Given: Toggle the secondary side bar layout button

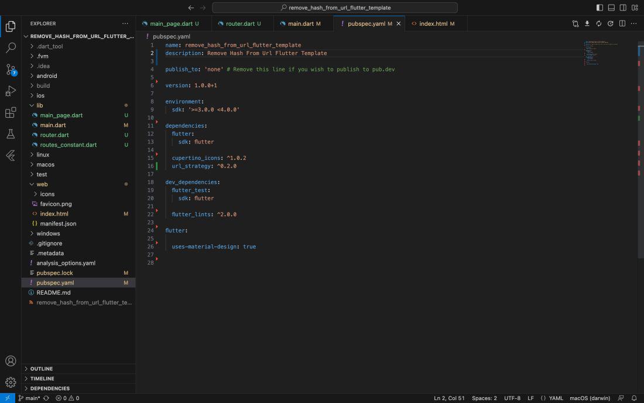Looking at the screenshot, I should [x=623, y=8].
